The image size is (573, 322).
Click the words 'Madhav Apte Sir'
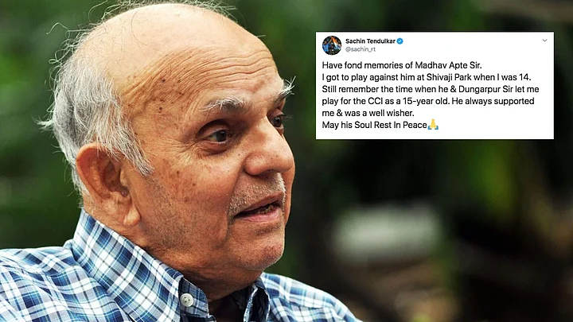coord(448,65)
